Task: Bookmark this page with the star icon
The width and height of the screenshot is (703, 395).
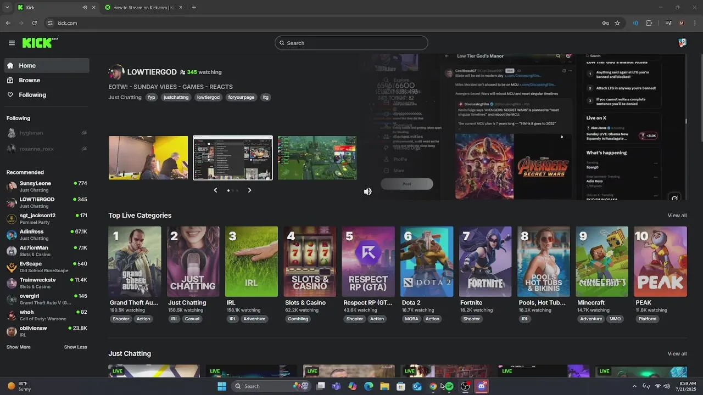Action: (617, 23)
